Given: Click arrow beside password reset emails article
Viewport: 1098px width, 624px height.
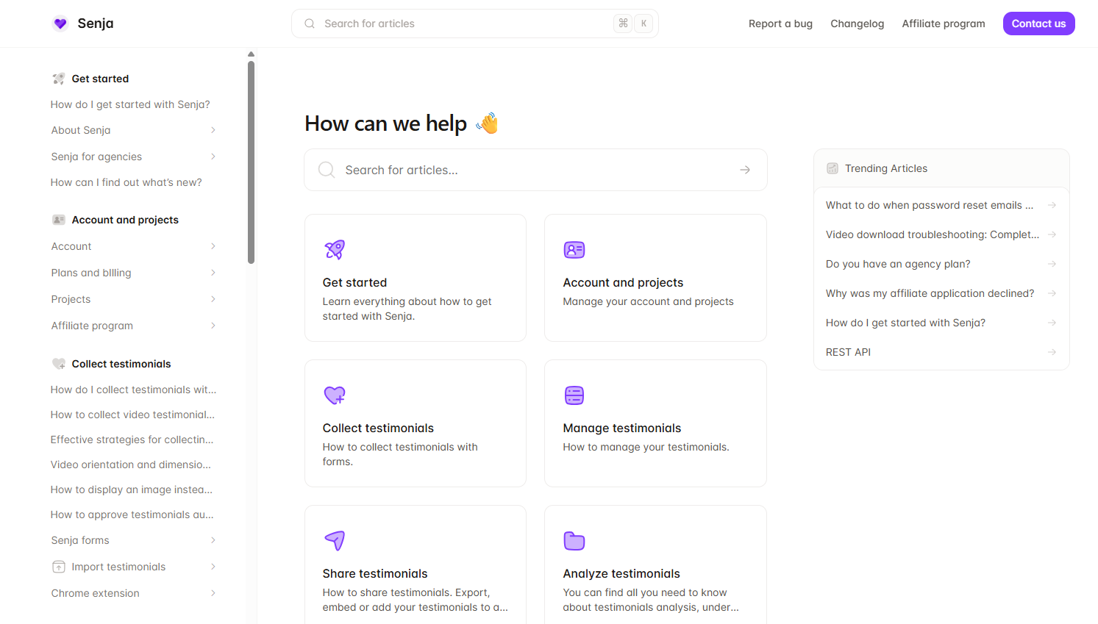Looking at the screenshot, I should click(x=1052, y=205).
